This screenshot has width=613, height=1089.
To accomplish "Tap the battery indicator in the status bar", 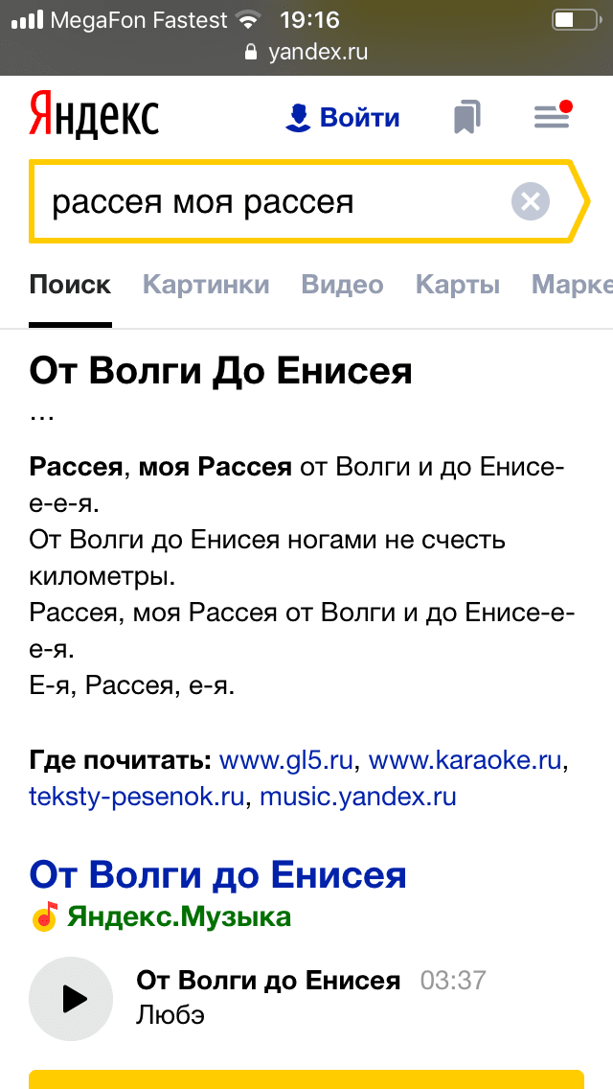I will pyautogui.click(x=575, y=19).
